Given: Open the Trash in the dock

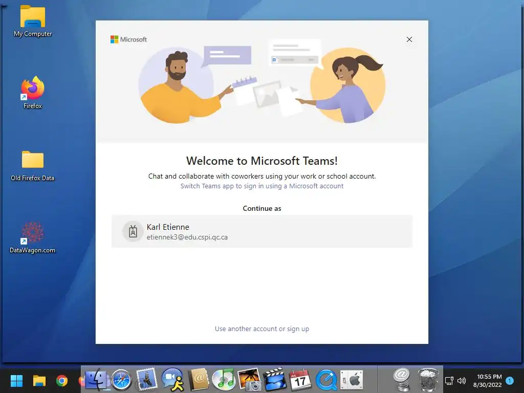Looking at the screenshot, I should [428, 380].
